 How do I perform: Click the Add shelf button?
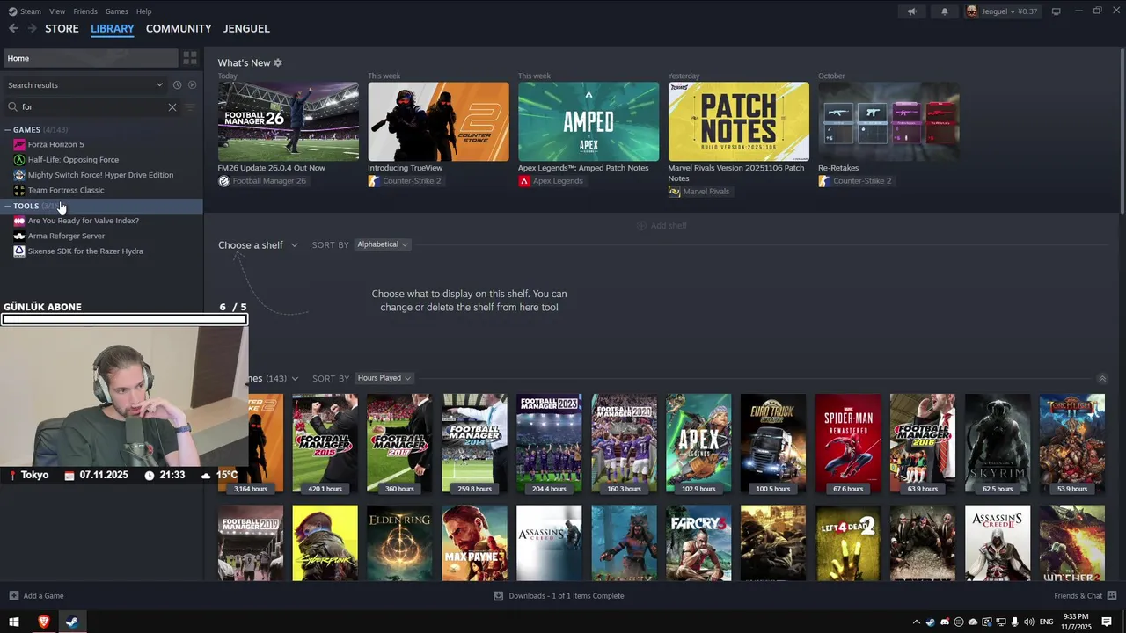pos(662,226)
